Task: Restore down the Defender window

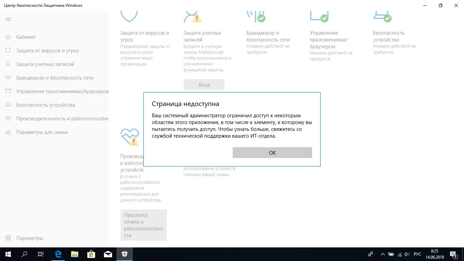Action: coord(441,5)
